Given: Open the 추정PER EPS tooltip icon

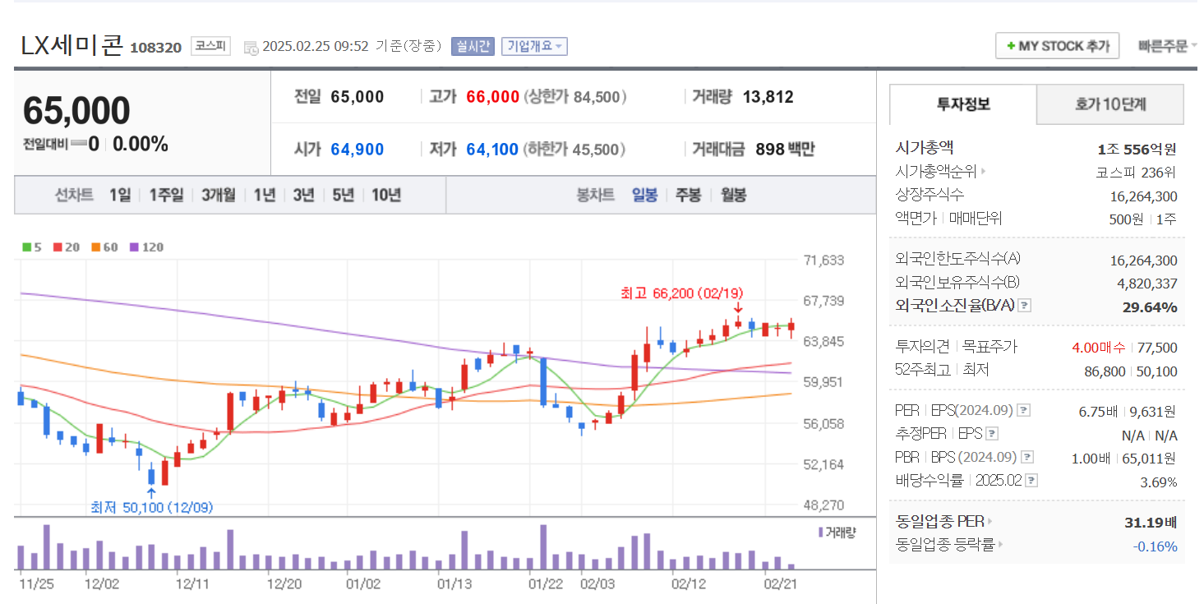Looking at the screenshot, I should pos(992,433).
